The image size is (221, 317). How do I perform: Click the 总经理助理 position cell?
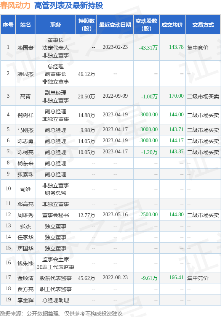(56, 300)
